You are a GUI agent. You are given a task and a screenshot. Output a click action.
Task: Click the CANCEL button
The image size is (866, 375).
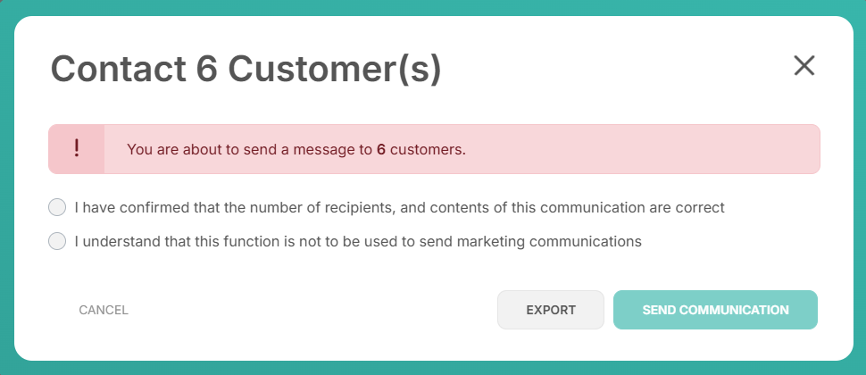pyautogui.click(x=104, y=310)
